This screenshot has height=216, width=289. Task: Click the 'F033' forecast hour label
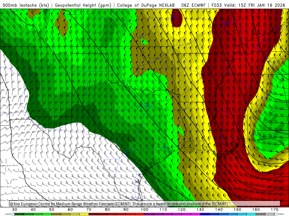tap(217, 5)
